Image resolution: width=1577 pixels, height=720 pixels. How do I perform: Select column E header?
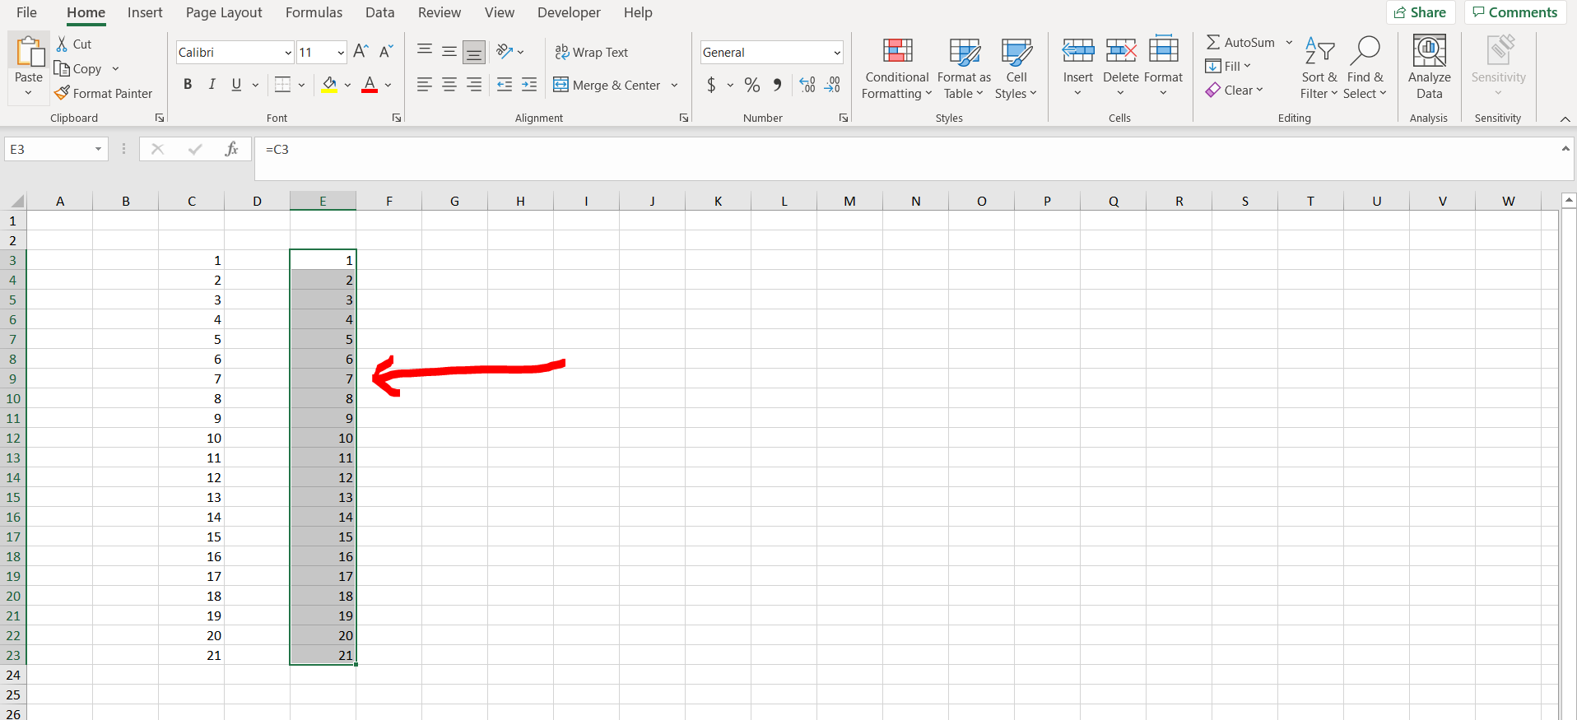click(323, 201)
